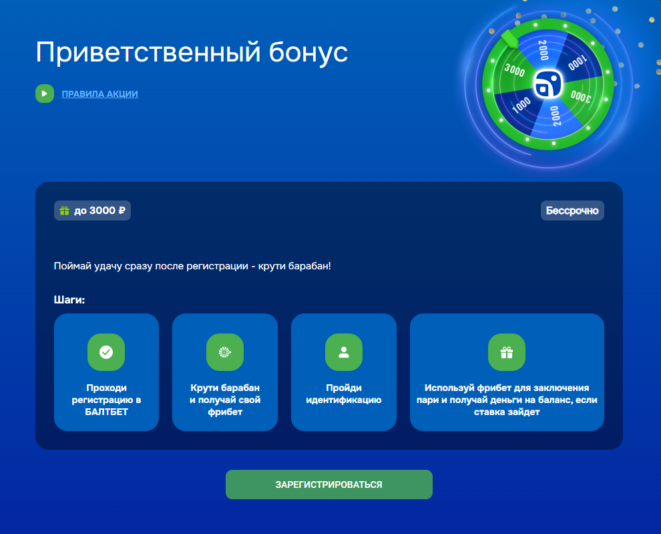
Task: Click the до 3000 ₽ bonus badge text
Action: click(x=100, y=211)
